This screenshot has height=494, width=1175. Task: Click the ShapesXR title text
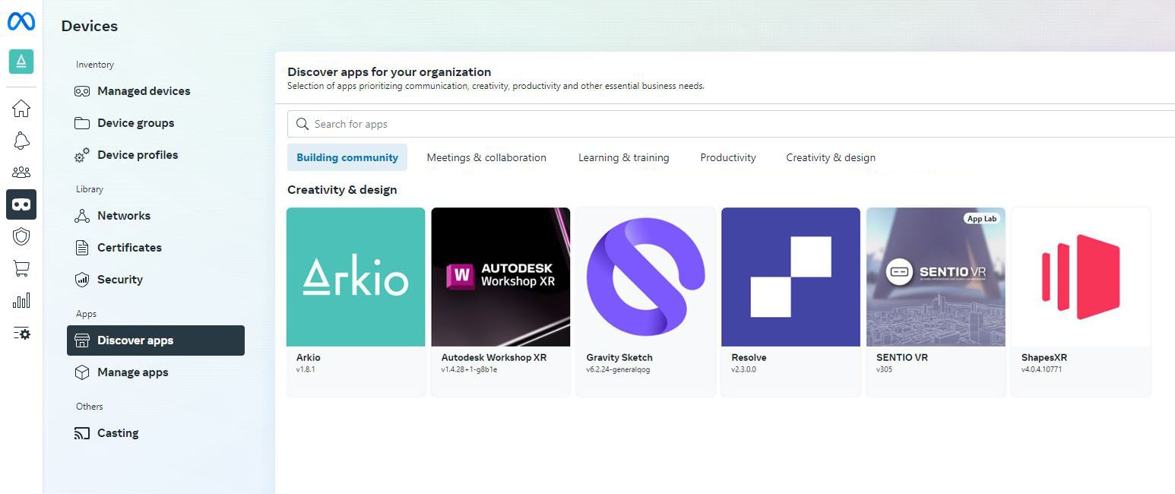[x=1044, y=357]
